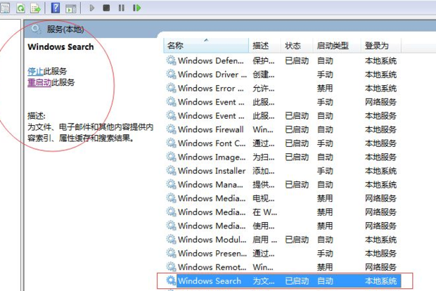This screenshot has width=436, height=291.
Task: Click the Refresh toolbar icon
Action: [x=20, y=8]
